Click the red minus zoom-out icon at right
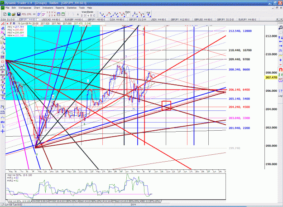The image size is (283, 207). coord(280,64)
